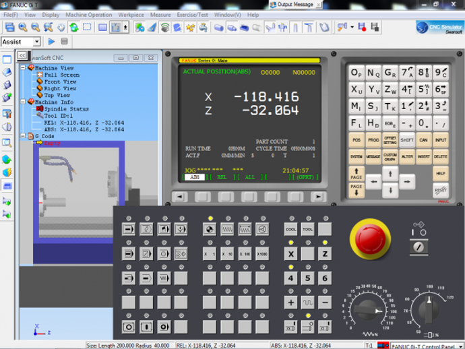Open the View menu
Viewport: 465px width, 349px height.
point(30,15)
